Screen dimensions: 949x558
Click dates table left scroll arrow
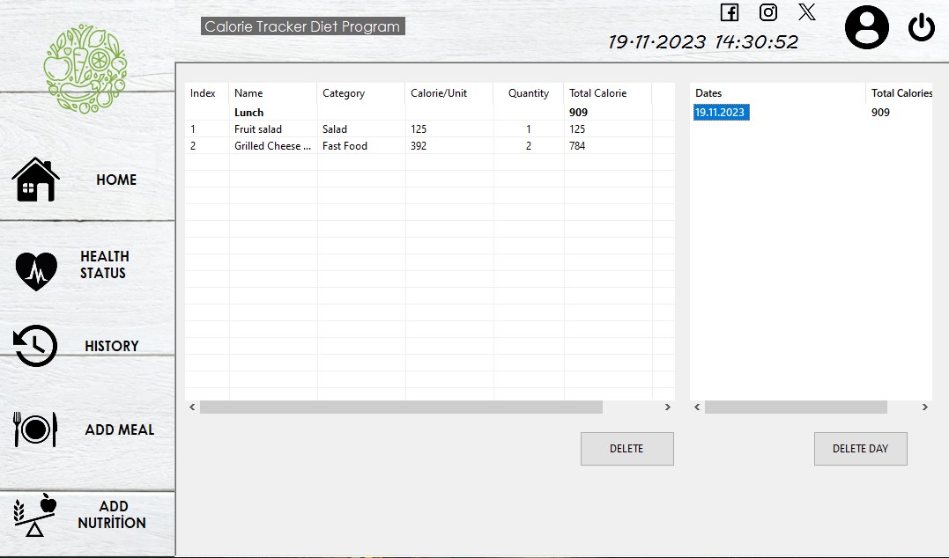[x=697, y=407]
